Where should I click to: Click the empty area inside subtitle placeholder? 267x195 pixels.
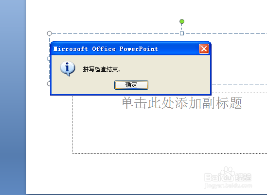pos(169,131)
